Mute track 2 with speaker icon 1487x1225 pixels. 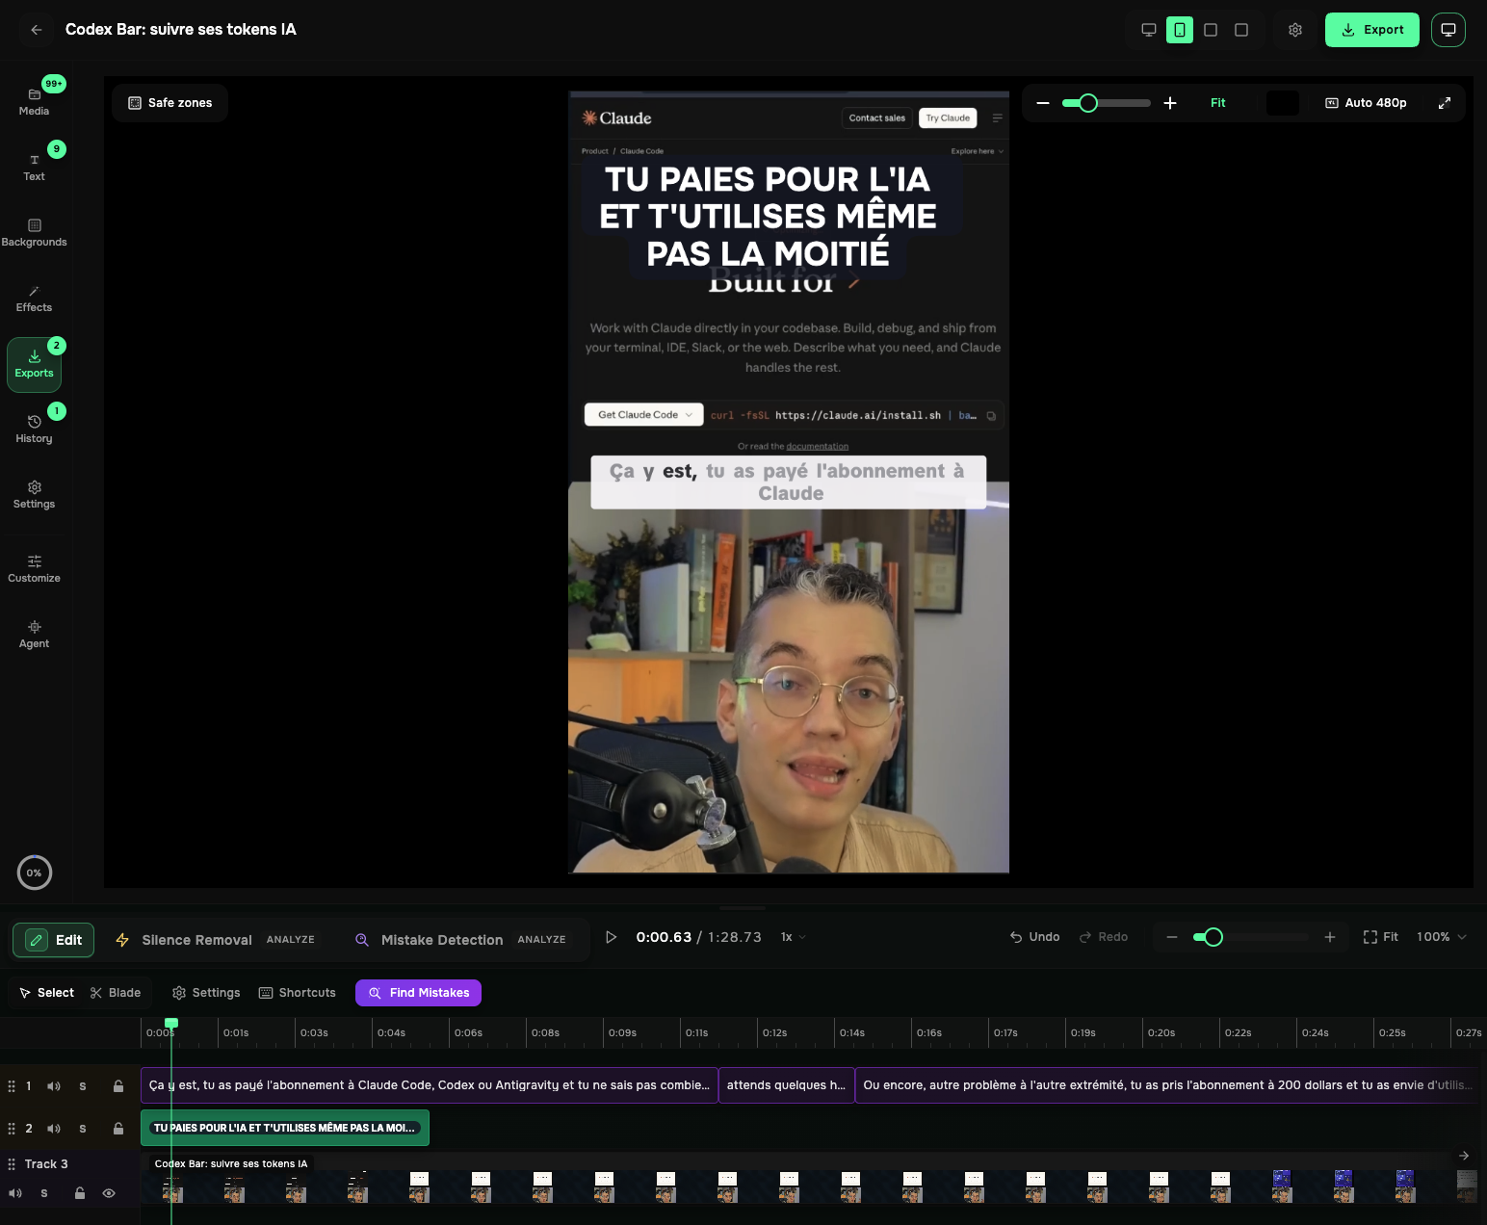(54, 1129)
